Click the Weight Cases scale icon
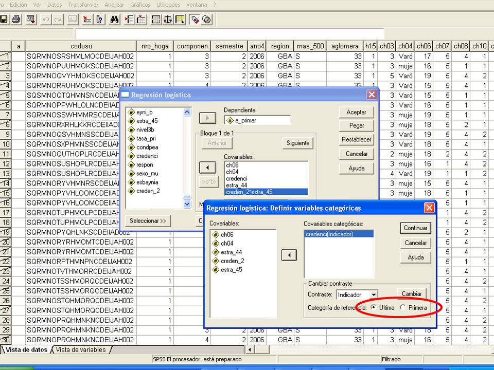The image size is (494, 370). coord(168,20)
